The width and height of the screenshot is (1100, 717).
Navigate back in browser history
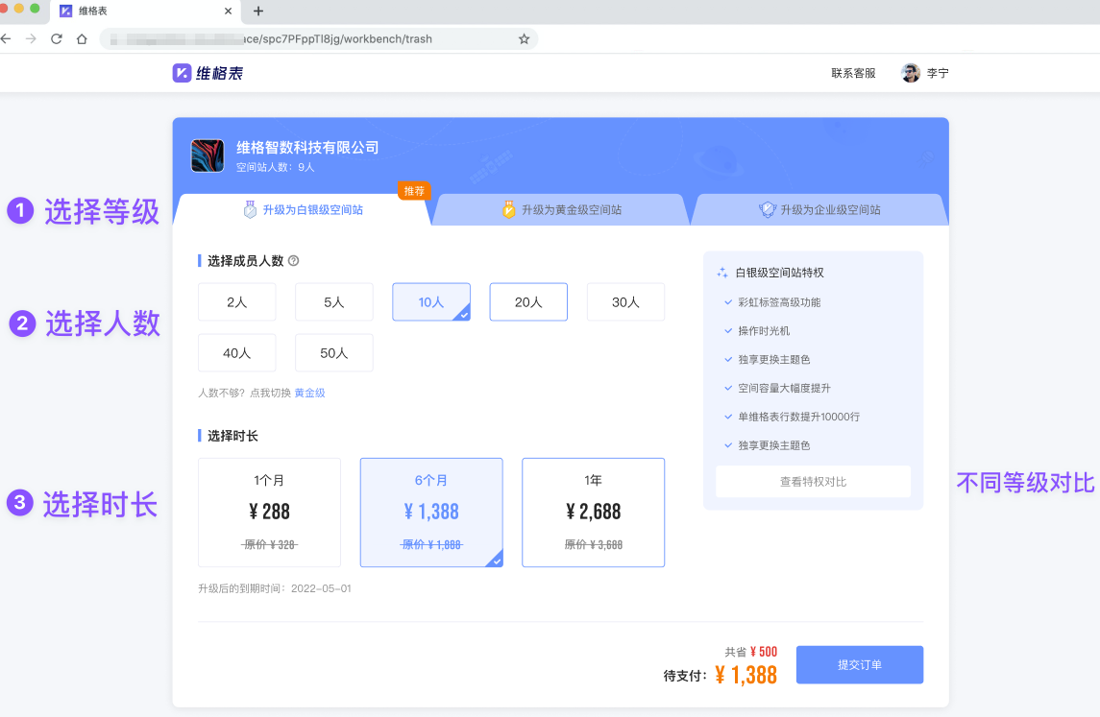pyautogui.click(x=7, y=39)
